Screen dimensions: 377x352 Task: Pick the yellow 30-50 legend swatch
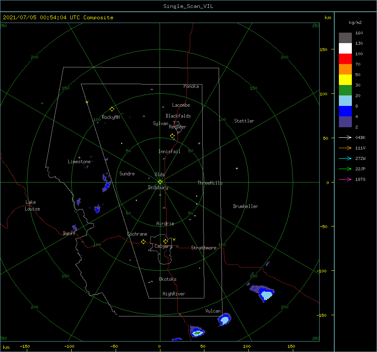(x=345, y=80)
